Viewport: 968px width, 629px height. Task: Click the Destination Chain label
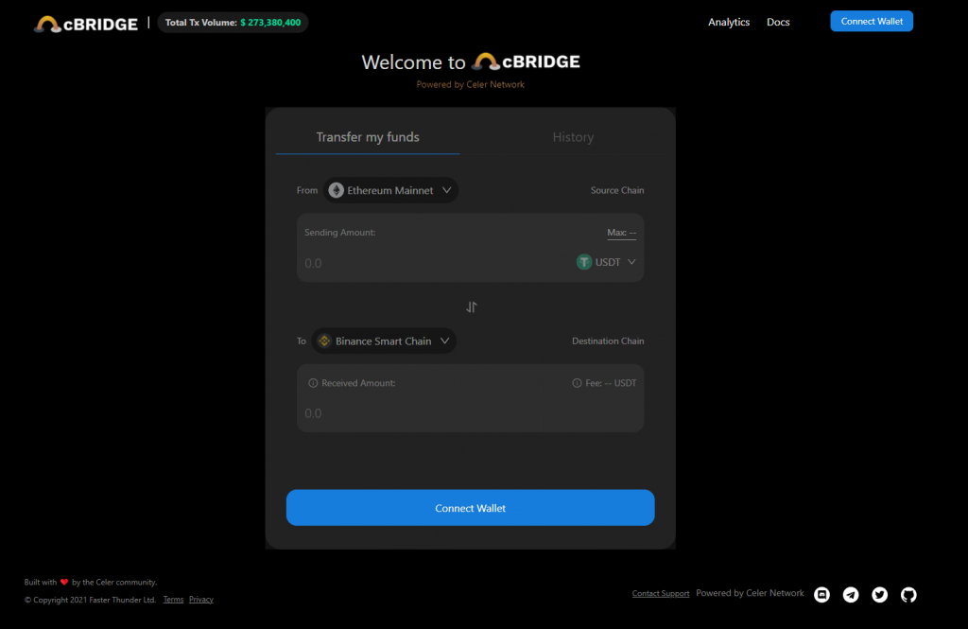pyautogui.click(x=608, y=341)
